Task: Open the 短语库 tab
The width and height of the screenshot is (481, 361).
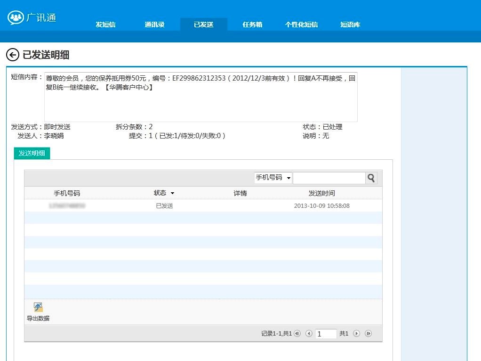Action: pos(350,25)
